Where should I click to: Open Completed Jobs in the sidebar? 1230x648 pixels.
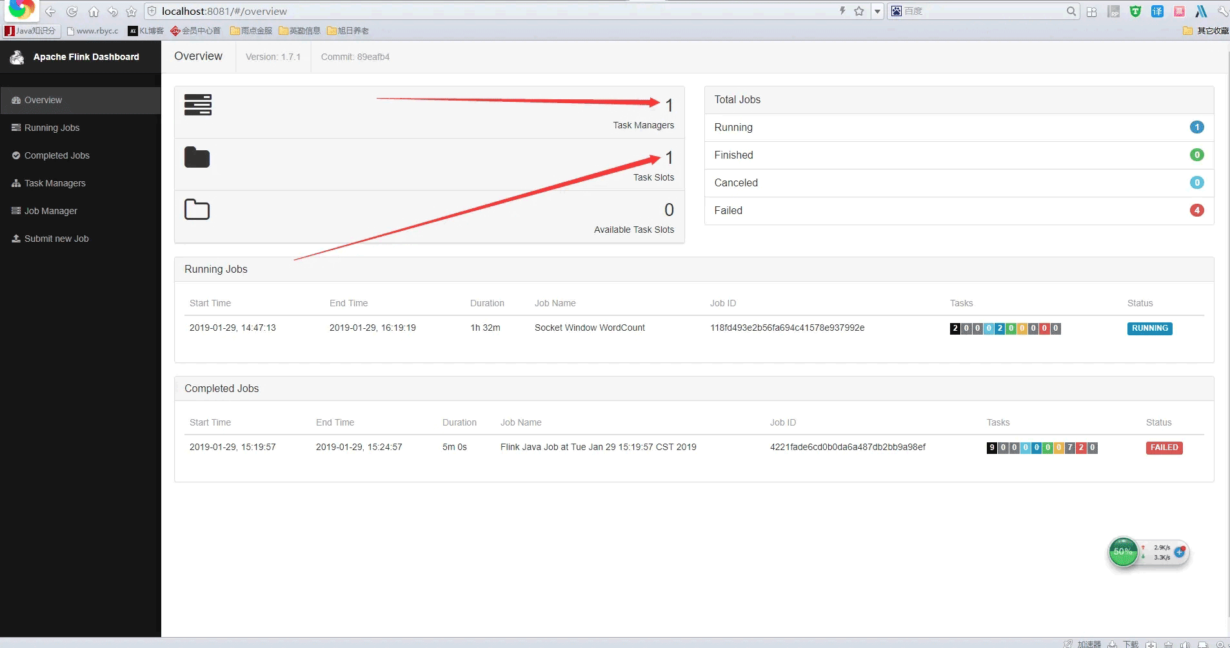click(80, 155)
